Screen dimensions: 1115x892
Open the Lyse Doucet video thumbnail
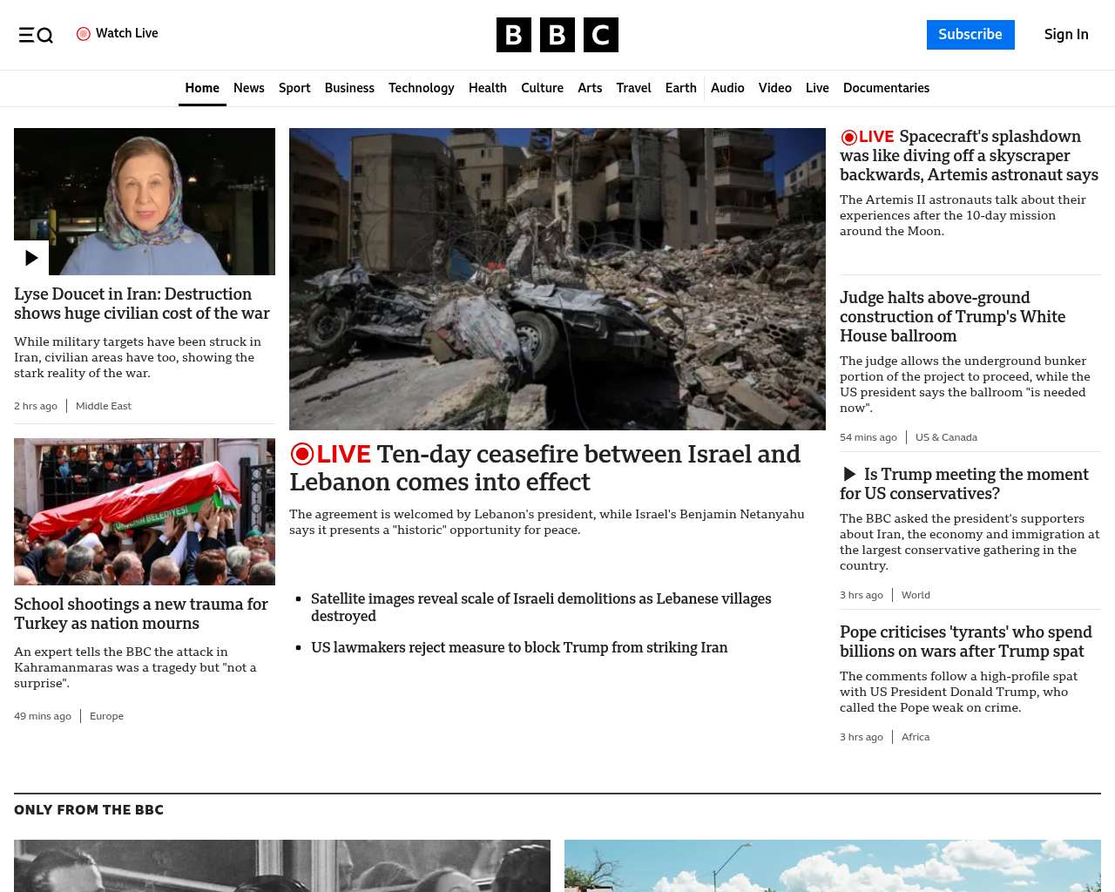(x=145, y=201)
